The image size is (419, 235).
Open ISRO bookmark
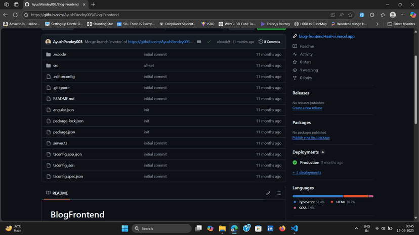click(x=207, y=24)
